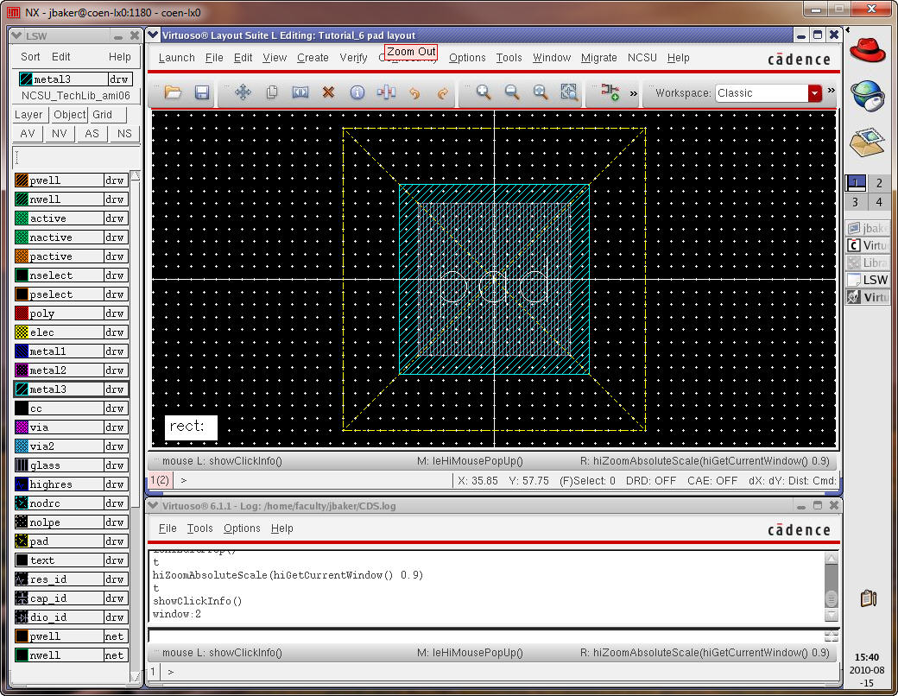
Task: Click the Copy tool icon
Action: point(272,92)
